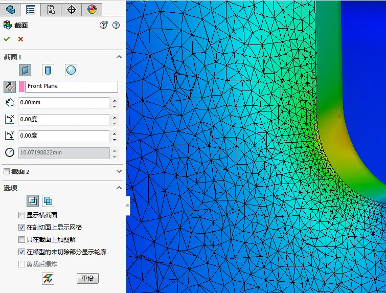Select the cylindrical section type icon
This screenshot has width=386, height=293.
click(48, 70)
